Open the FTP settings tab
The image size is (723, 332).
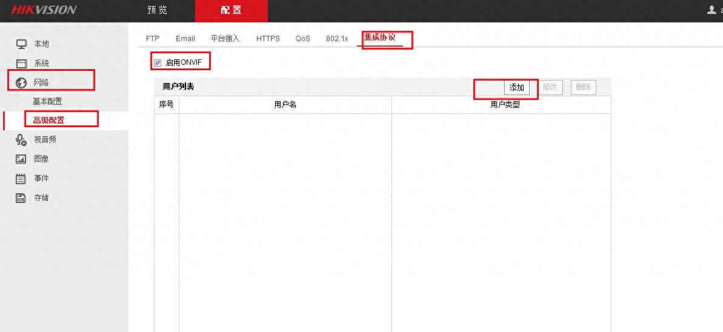(x=153, y=38)
